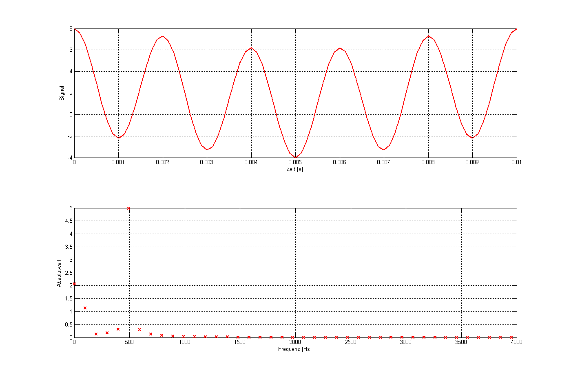
Task: Click the "Frequenz [Hz]" axis label
Action: click(294, 349)
